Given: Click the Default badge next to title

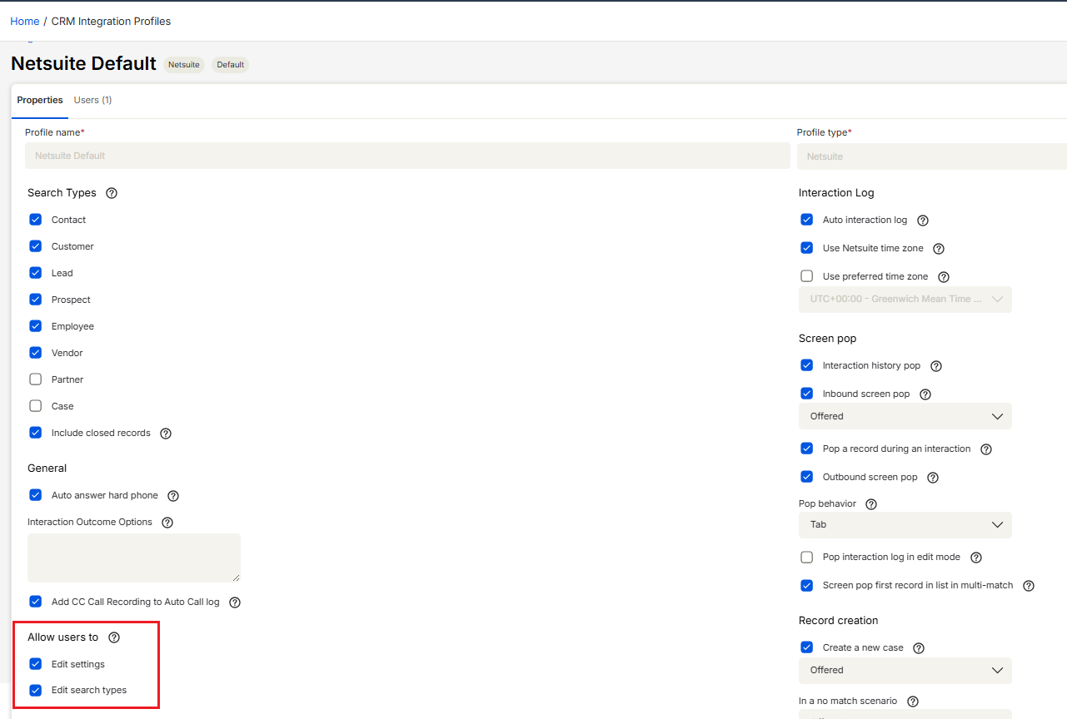Looking at the screenshot, I should [231, 64].
